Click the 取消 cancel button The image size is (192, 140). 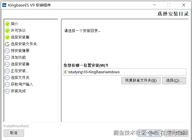tap(14, 133)
